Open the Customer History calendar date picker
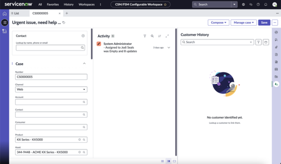Viewport: 281px width, 164px height. pos(266,42)
